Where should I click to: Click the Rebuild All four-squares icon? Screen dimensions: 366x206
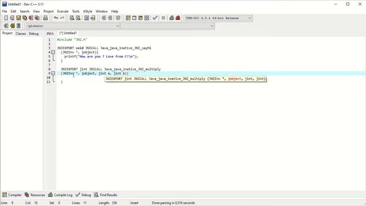point(146,18)
